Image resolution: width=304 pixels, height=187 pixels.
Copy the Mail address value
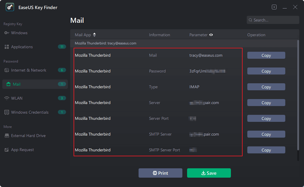pos(266,55)
